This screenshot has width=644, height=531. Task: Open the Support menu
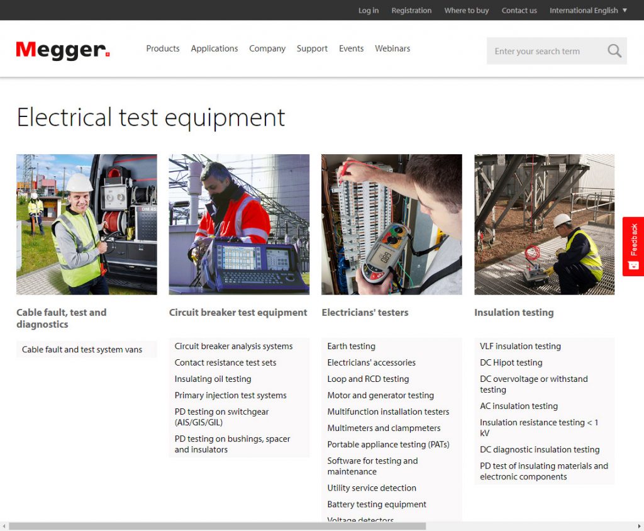tap(312, 48)
